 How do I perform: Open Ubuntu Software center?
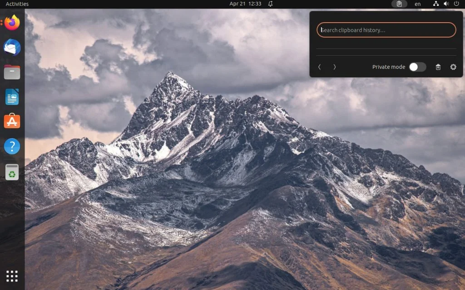[x=11, y=121]
